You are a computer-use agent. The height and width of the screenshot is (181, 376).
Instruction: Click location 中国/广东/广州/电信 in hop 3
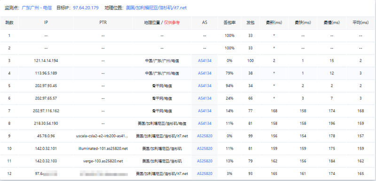[162, 61]
